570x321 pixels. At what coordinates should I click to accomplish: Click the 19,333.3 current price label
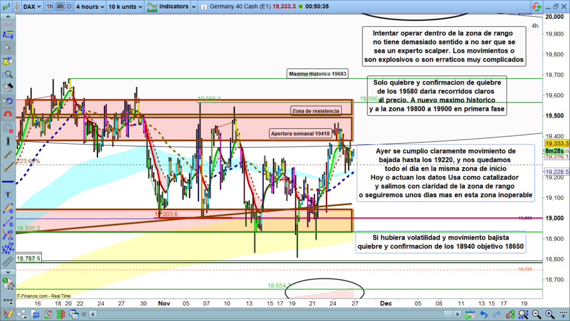557,143
